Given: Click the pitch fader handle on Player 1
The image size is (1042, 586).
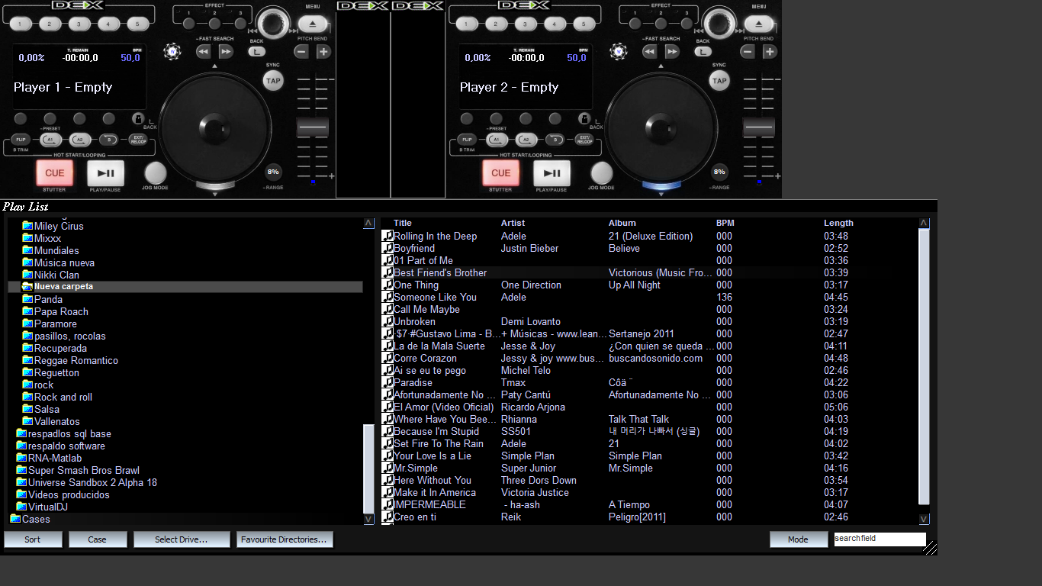Looking at the screenshot, I should [x=313, y=127].
